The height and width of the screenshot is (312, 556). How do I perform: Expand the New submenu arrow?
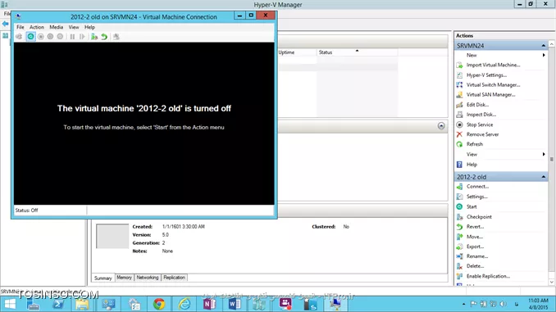pyautogui.click(x=544, y=55)
